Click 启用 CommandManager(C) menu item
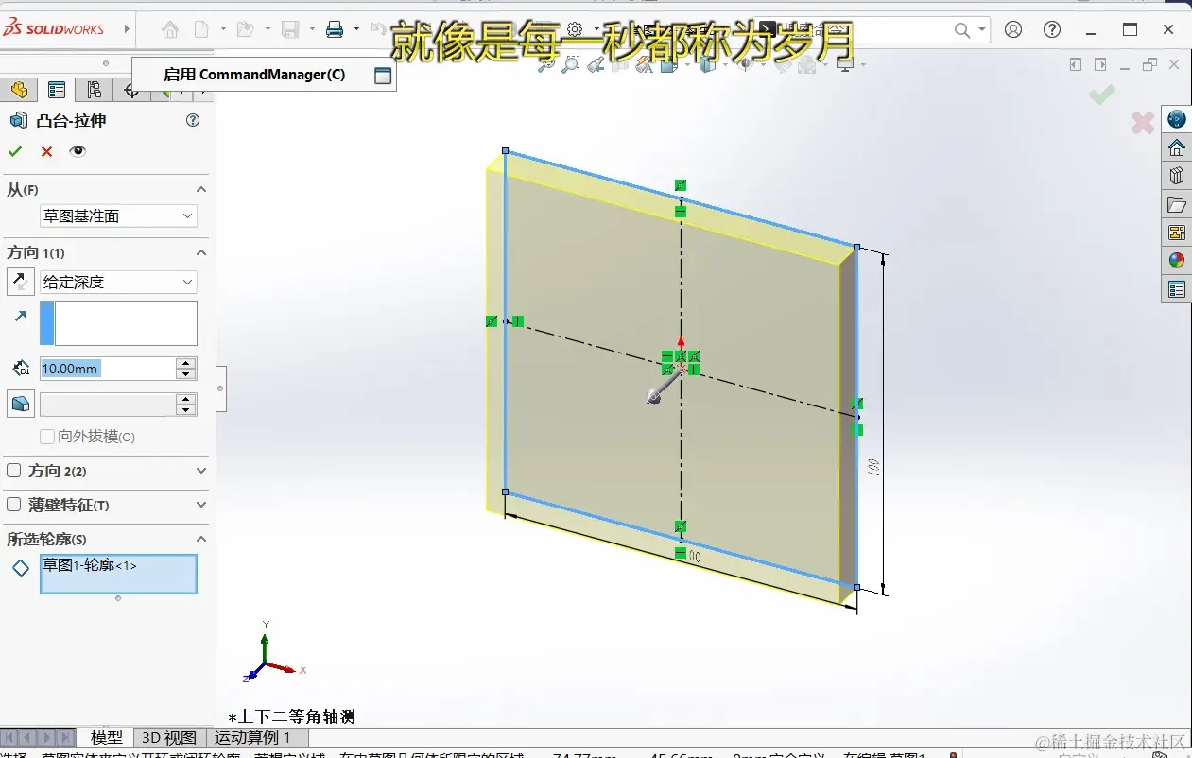Viewport: 1192px width, 758px height. [264, 75]
